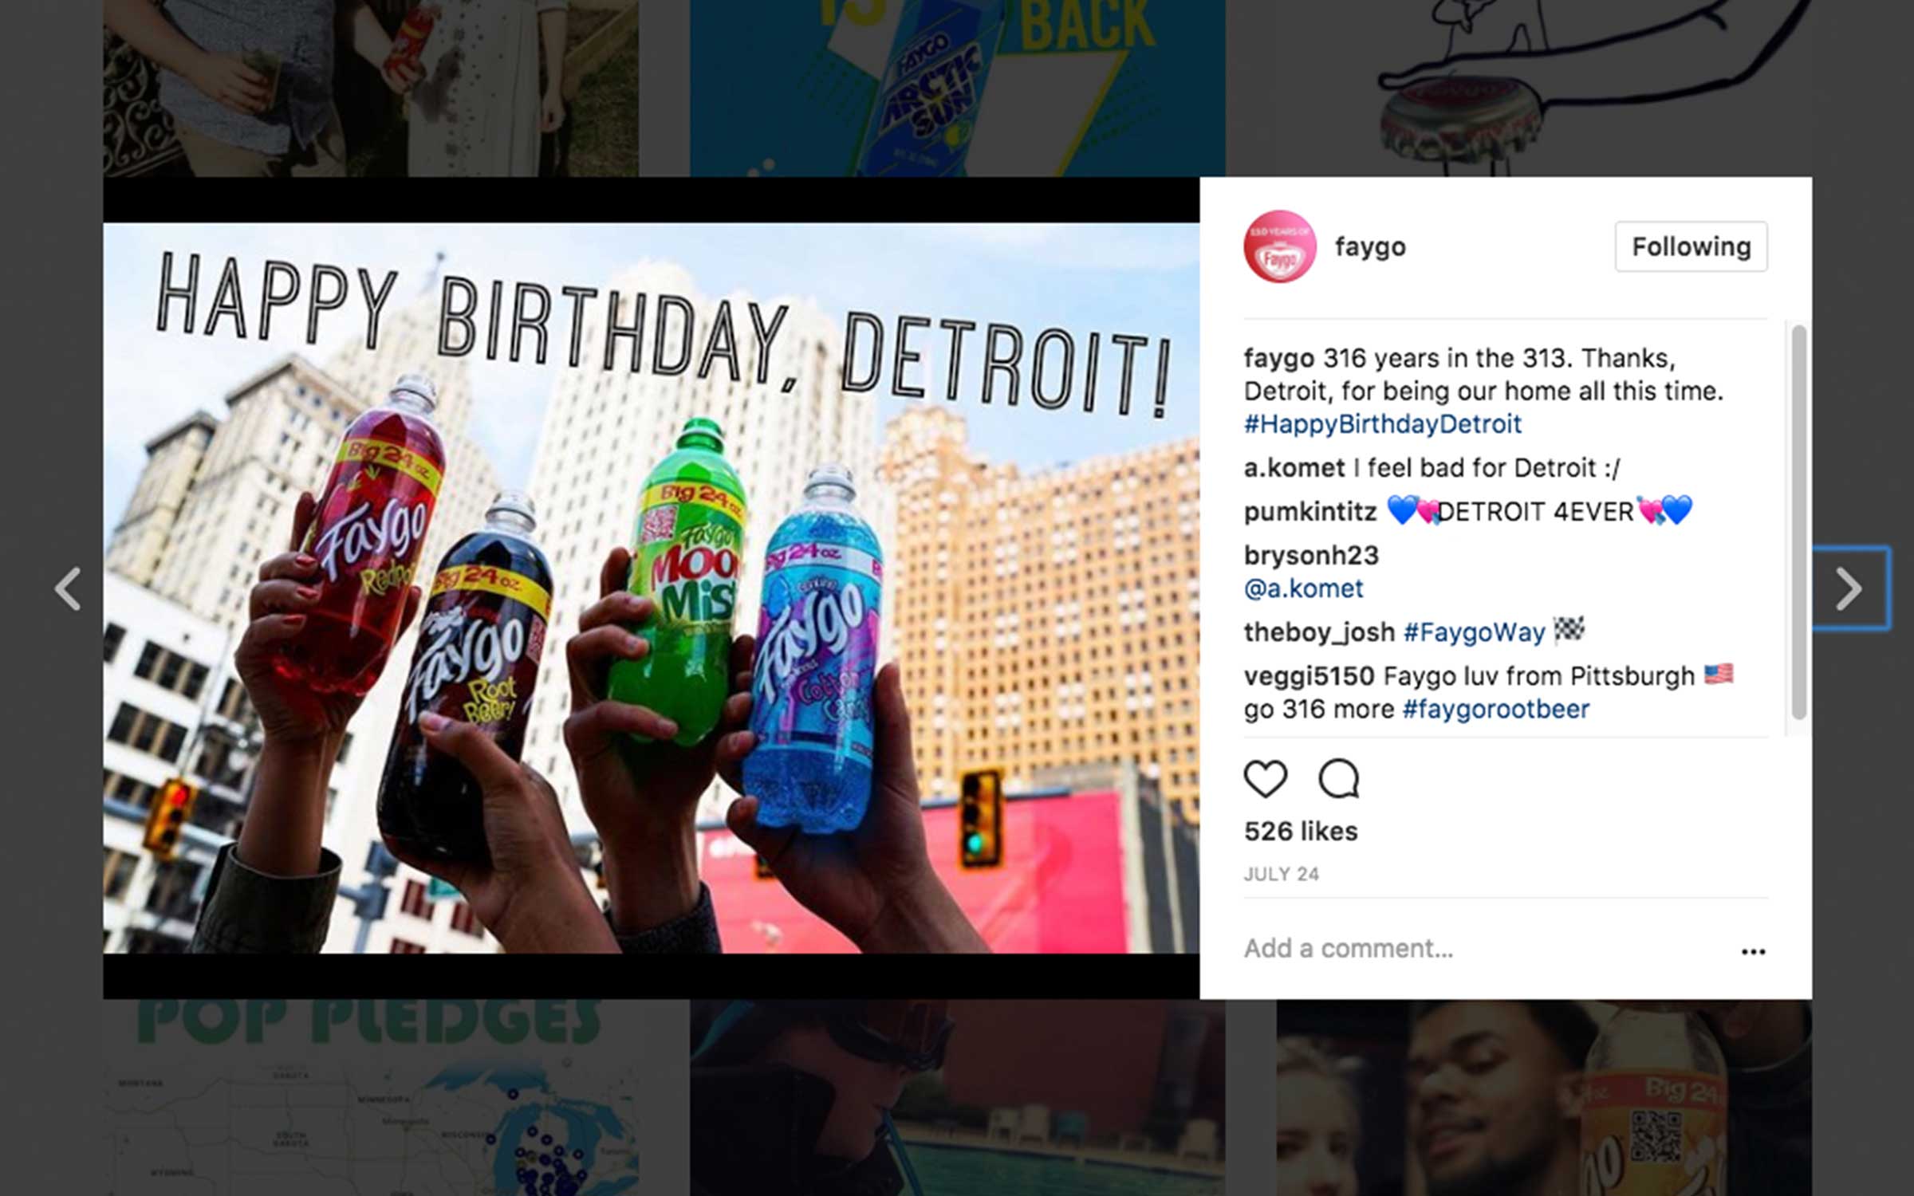1914x1196 pixels.
Task: Go to the next post arrow
Action: (1848, 589)
